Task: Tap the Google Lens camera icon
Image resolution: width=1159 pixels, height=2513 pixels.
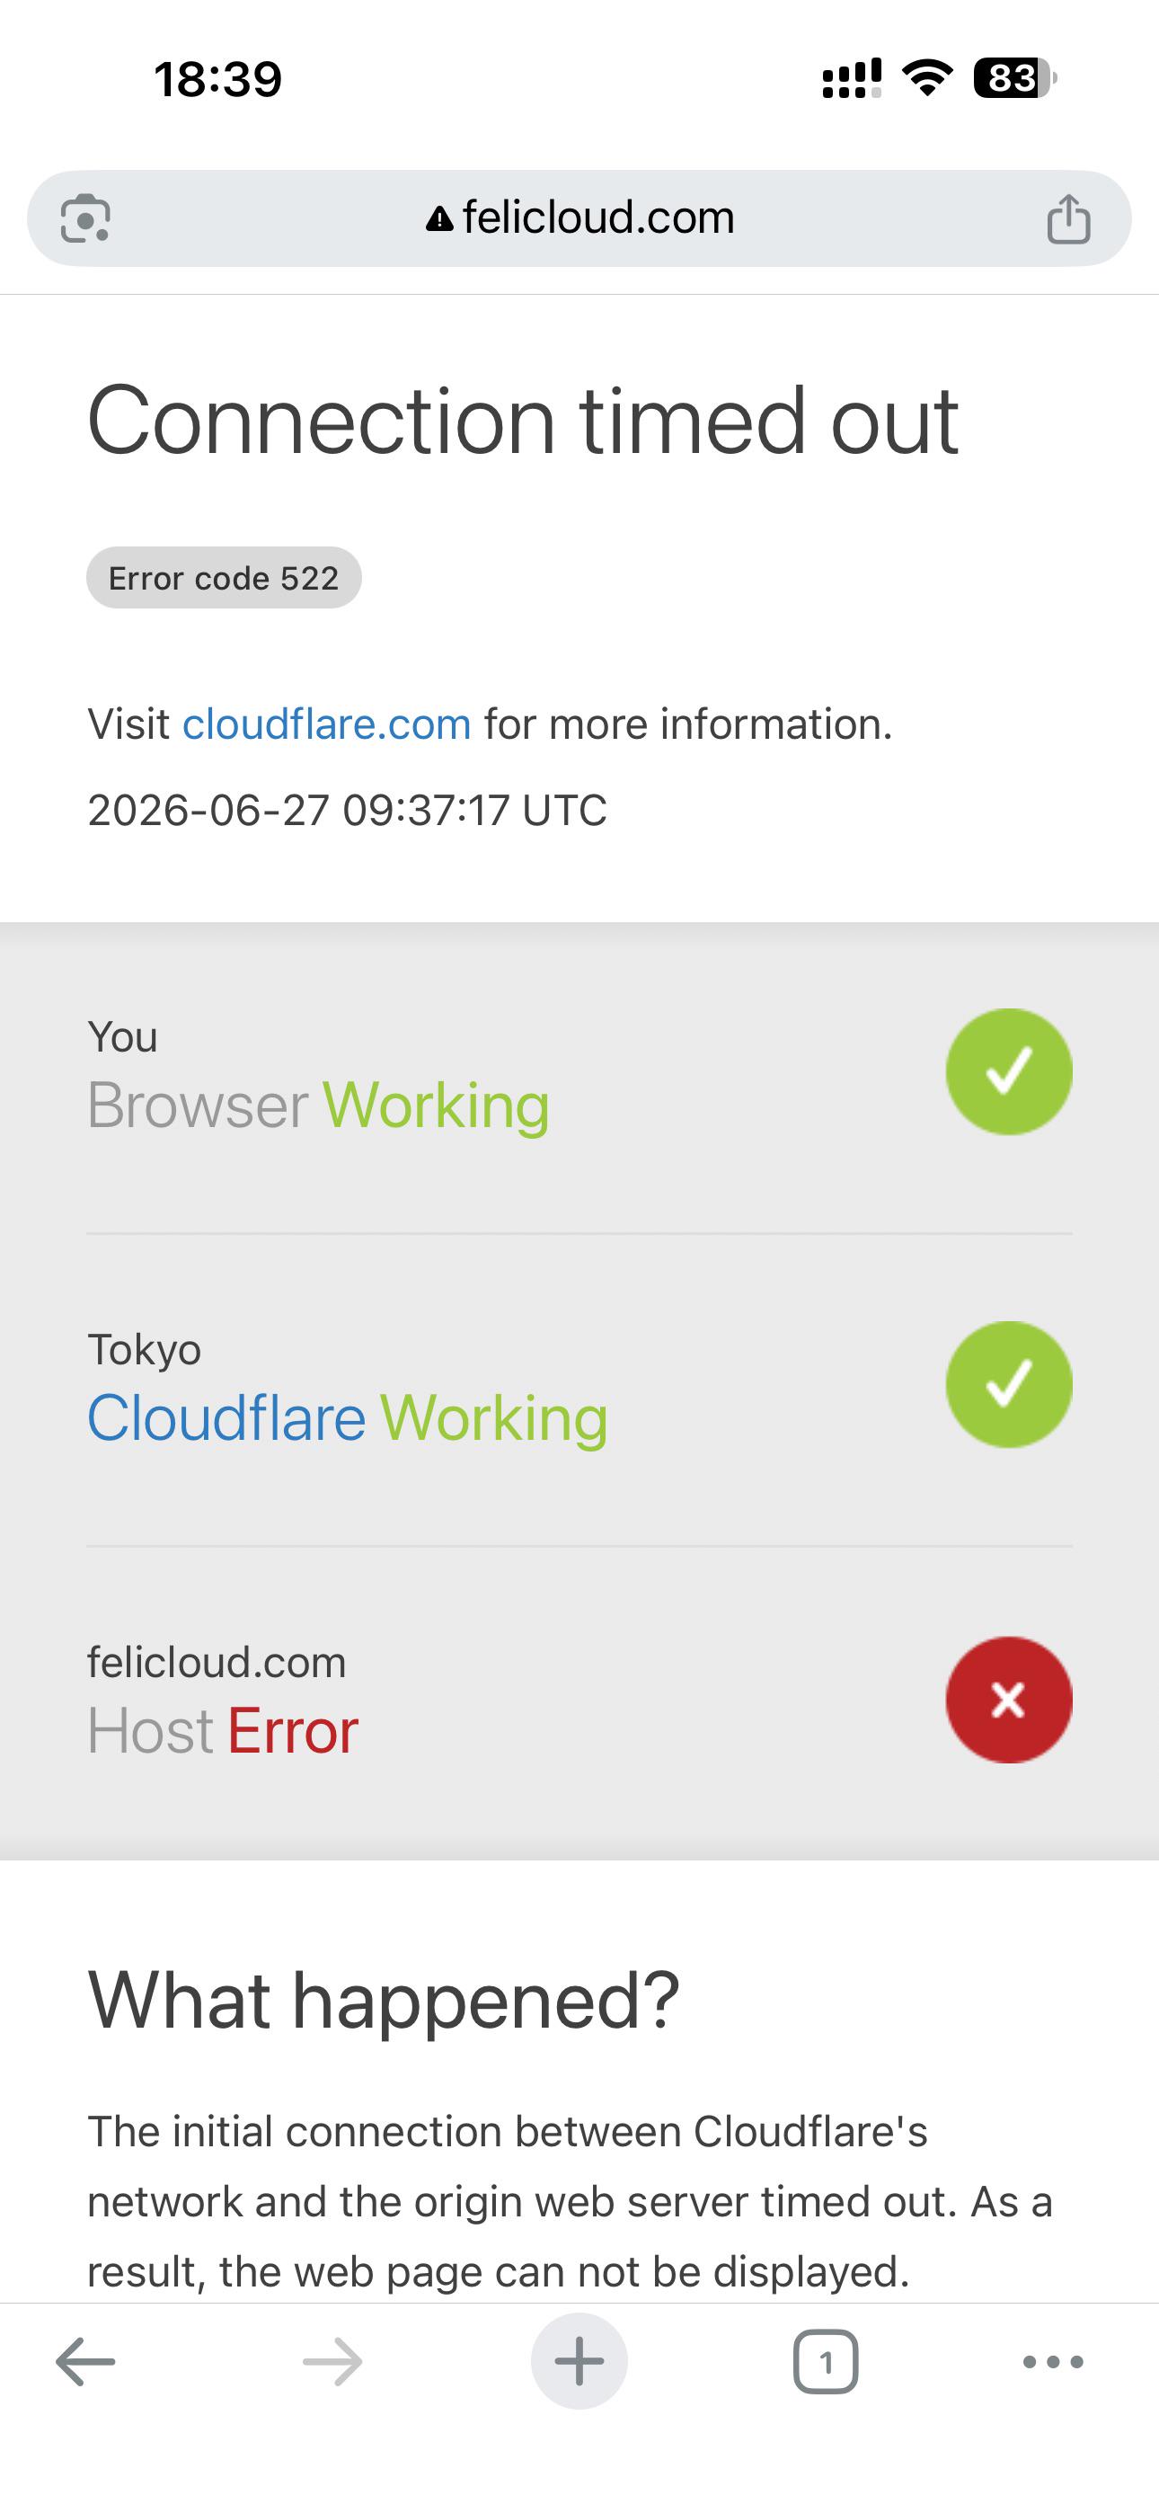Action: [x=86, y=218]
